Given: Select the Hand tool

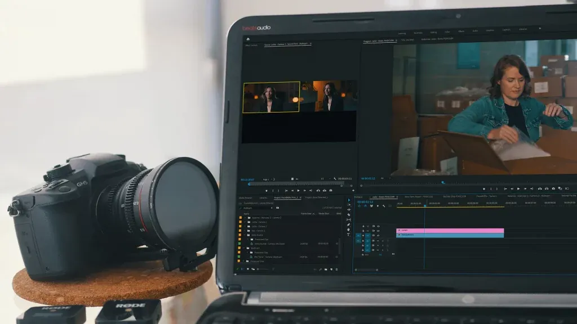Looking at the screenshot, I should (348, 229).
